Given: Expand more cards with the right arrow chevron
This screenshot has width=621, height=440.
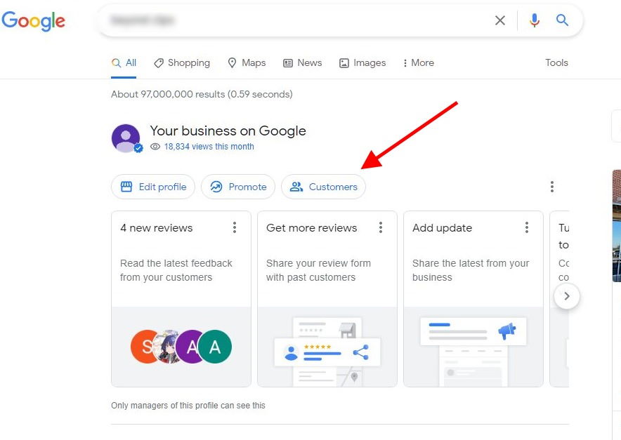Looking at the screenshot, I should [x=567, y=296].
